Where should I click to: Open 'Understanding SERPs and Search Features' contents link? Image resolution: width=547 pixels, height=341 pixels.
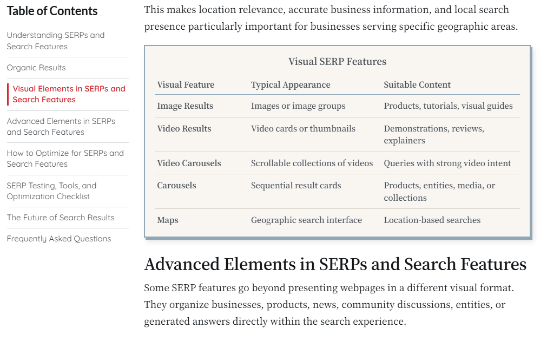pyautogui.click(x=56, y=41)
